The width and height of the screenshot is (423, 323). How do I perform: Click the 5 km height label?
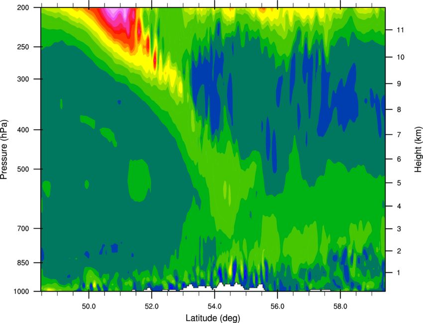pyautogui.click(x=399, y=183)
